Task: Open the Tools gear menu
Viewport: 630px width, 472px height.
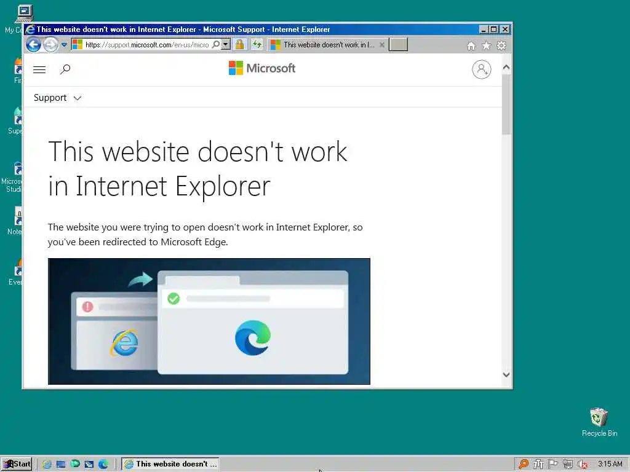Action: click(501, 45)
